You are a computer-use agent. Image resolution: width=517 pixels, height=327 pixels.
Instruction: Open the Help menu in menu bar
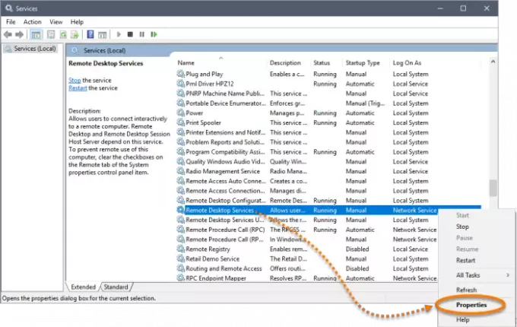(77, 22)
